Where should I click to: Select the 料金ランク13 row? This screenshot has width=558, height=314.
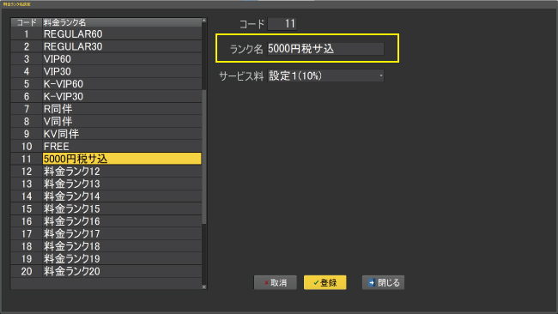click(106, 184)
